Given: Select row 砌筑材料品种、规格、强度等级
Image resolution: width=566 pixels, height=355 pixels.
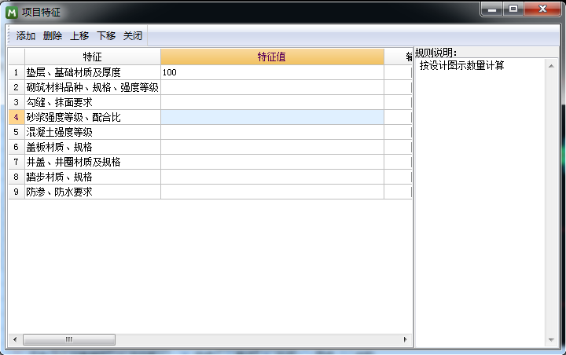Looking at the screenshot, I should click(x=92, y=87).
